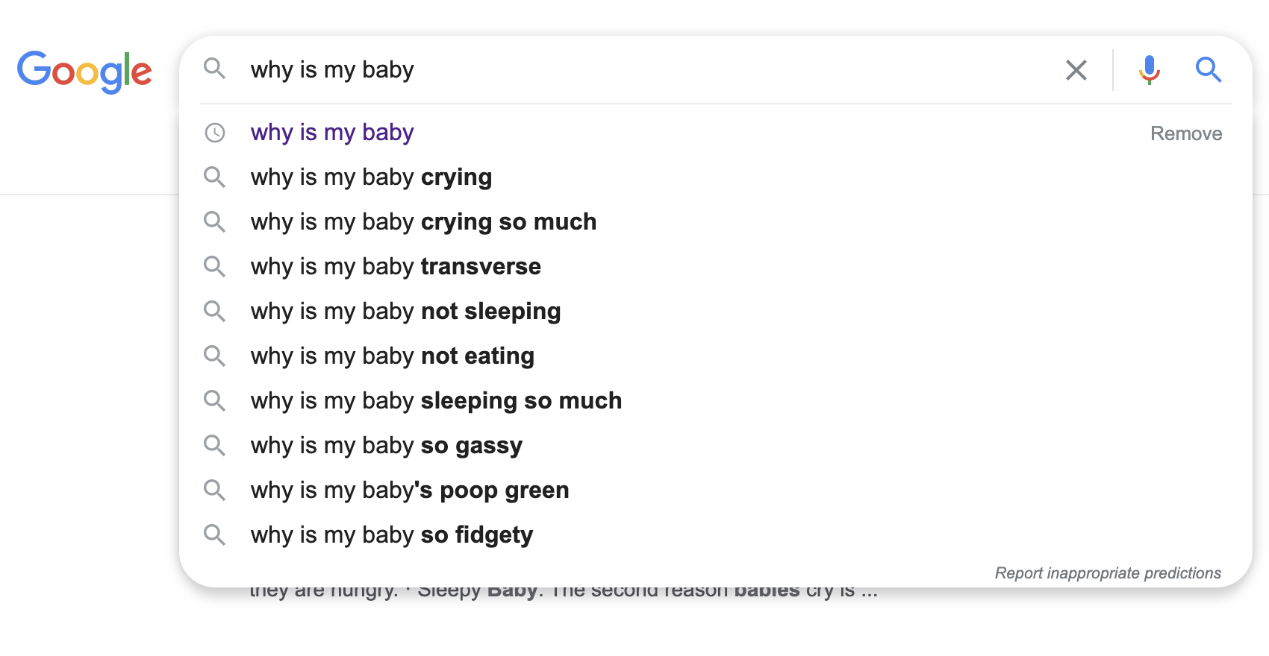Click magnifier icon left of search input
The image size is (1269, 656).
(x=214, y=69)
